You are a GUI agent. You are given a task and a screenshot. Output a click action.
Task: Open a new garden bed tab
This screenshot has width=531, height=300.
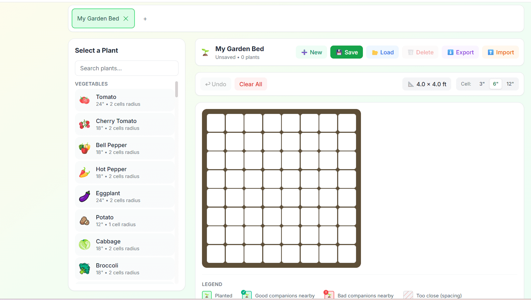[145, 19]
